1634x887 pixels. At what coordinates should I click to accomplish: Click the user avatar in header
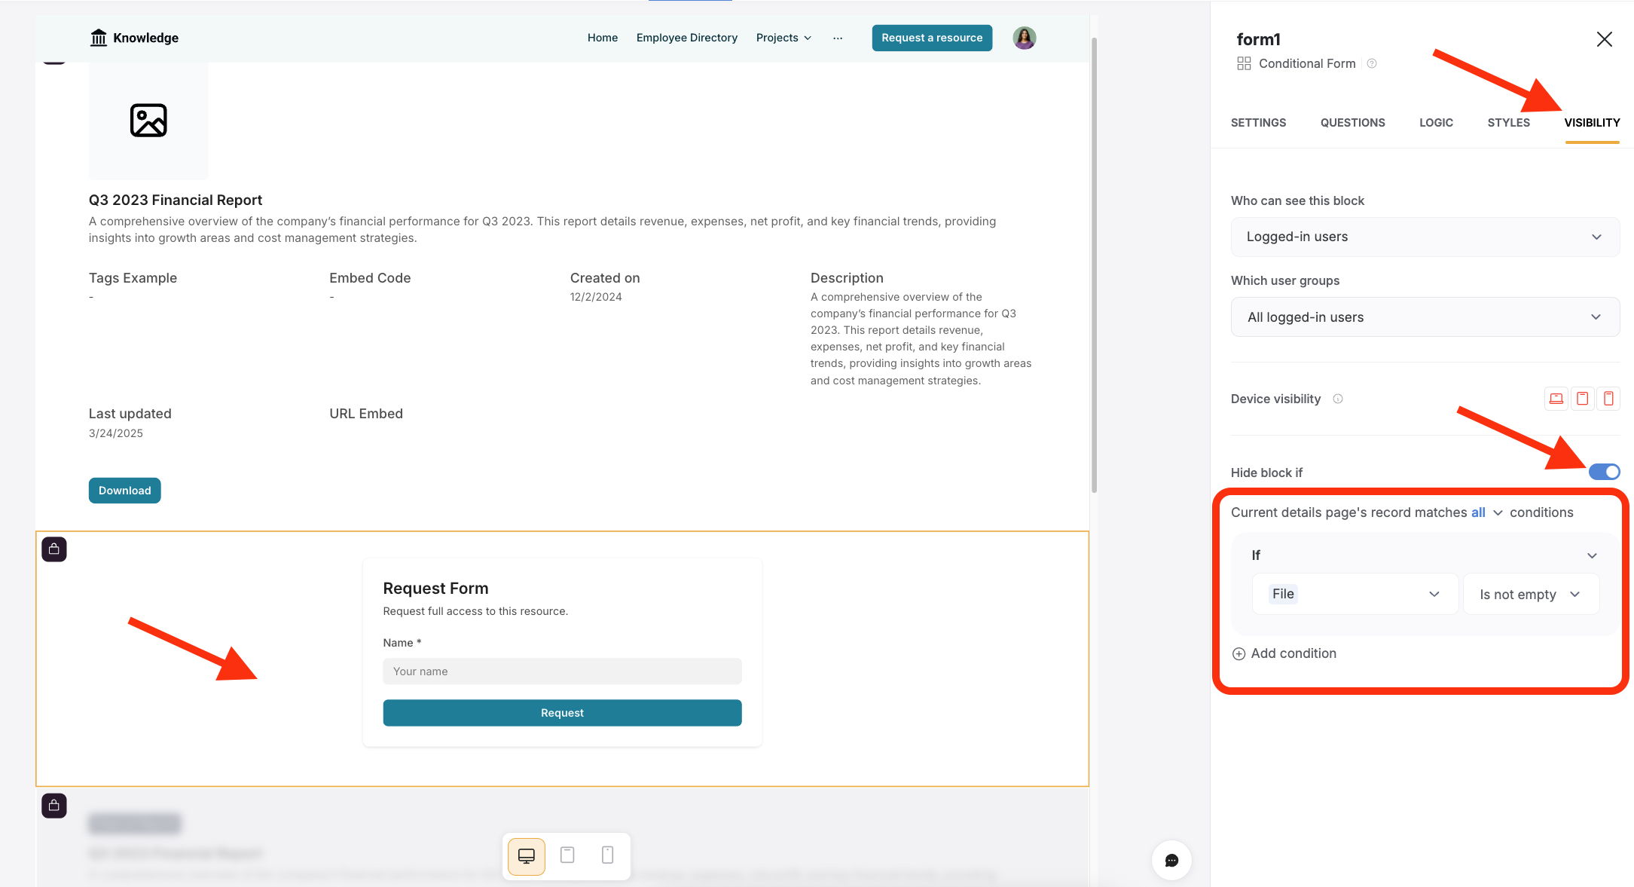pos(1024,38)
